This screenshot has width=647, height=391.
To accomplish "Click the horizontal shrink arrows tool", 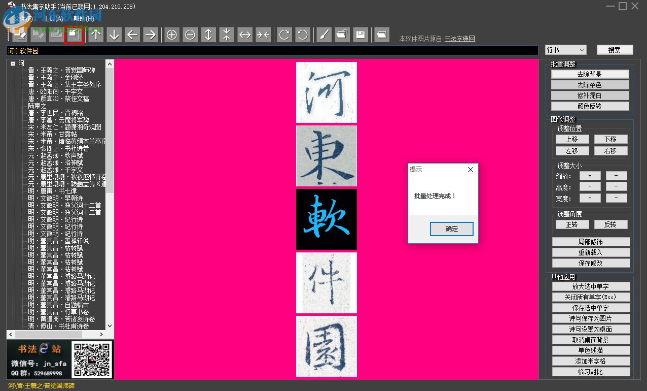I will (x=263, y=35).
